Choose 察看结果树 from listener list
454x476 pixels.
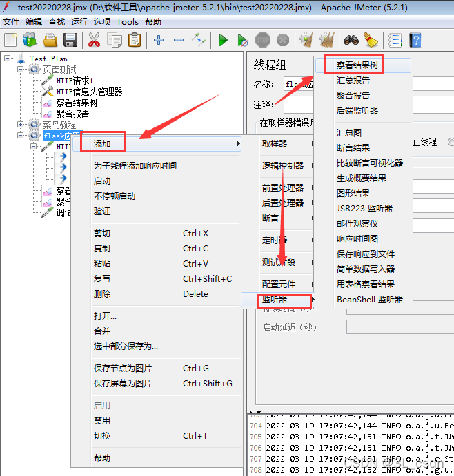coord(364,65)
